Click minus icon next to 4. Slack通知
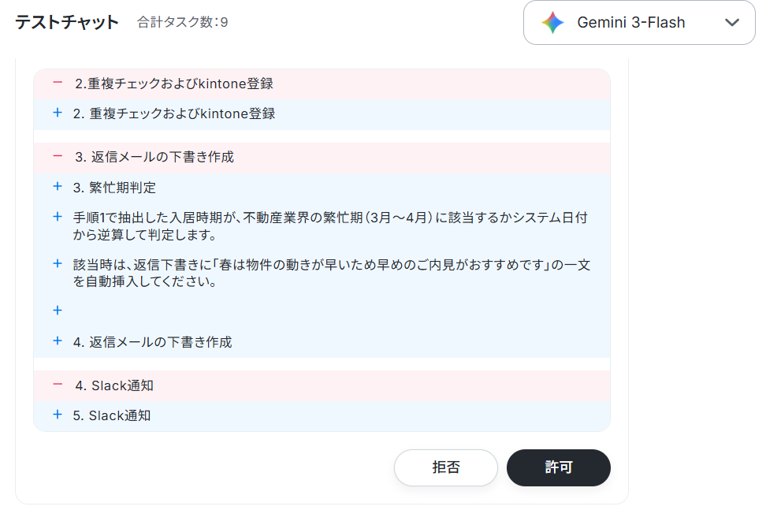 [x=58, y=385]
